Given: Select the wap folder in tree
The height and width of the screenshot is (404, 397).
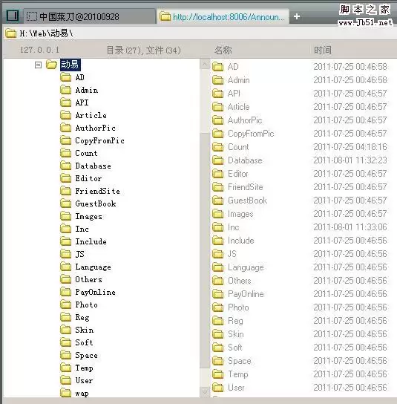Looking at the screenshot, I should [82, 394].
